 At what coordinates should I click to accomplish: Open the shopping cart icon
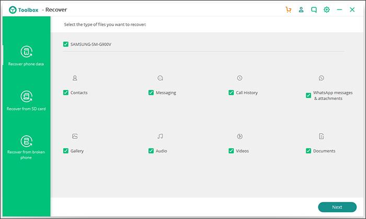(x=289, y=9)
